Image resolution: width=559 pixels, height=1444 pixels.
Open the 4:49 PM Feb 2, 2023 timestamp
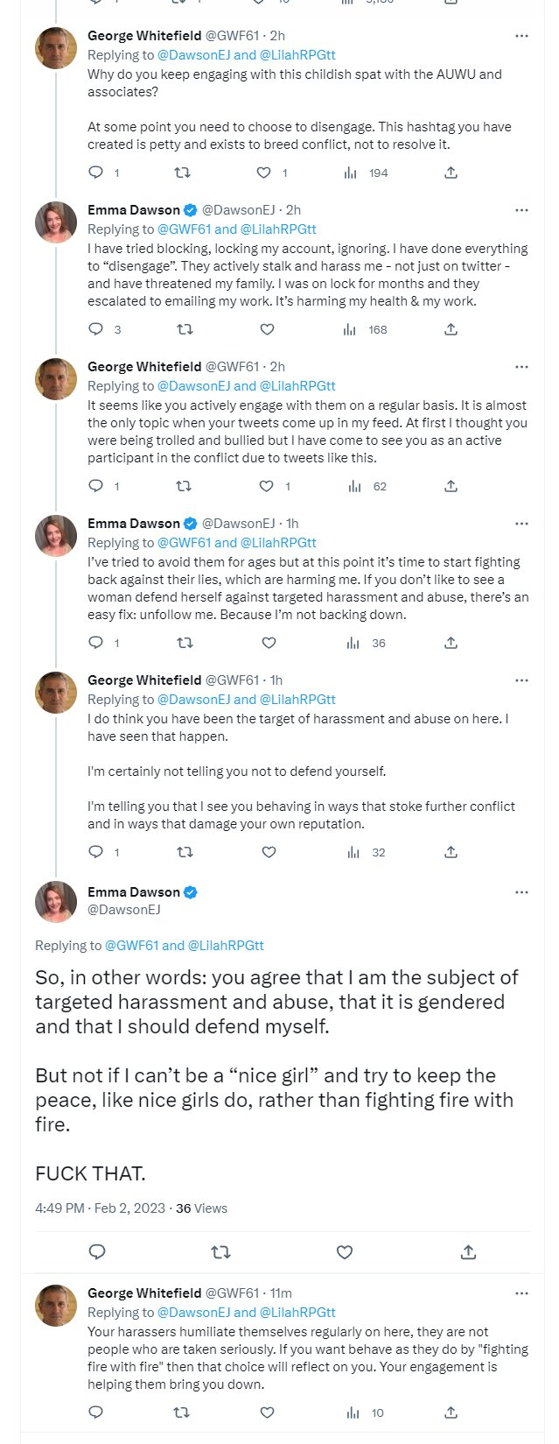point(100,1208)
